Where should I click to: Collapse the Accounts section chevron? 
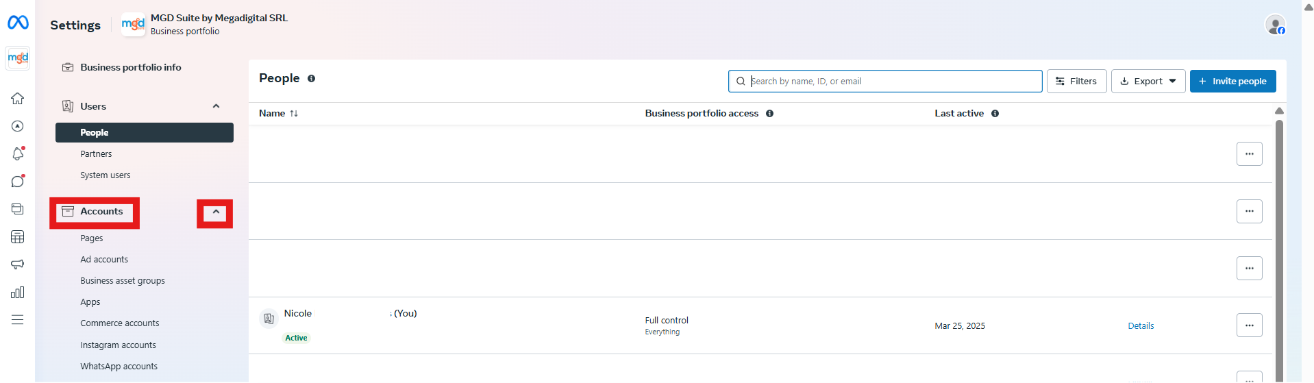click(x=215, y=212)
